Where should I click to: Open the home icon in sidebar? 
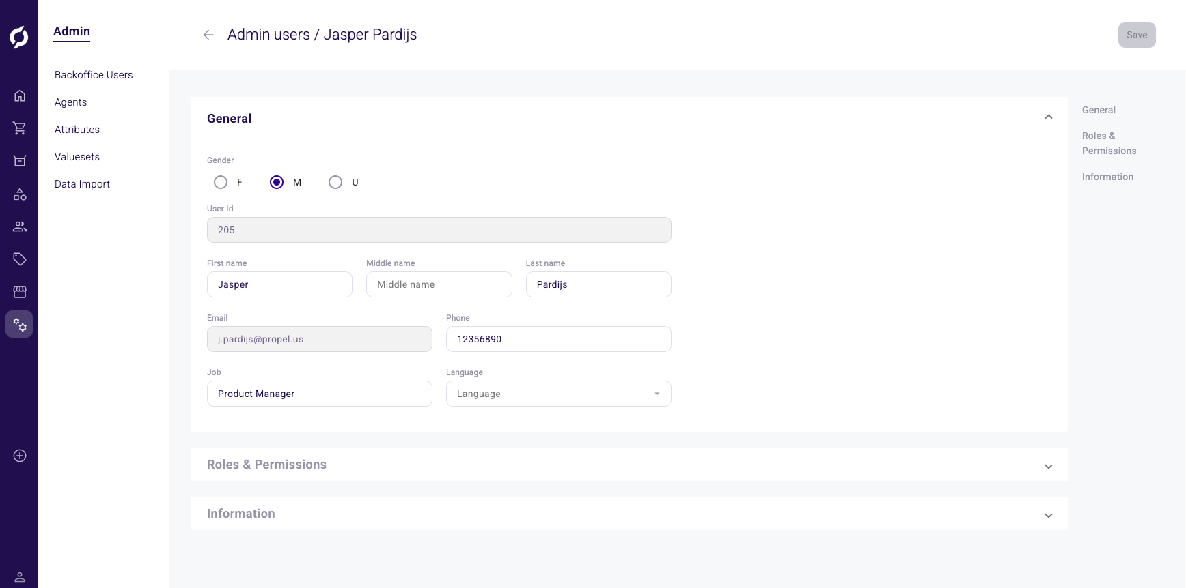click(x=20, y=95)
